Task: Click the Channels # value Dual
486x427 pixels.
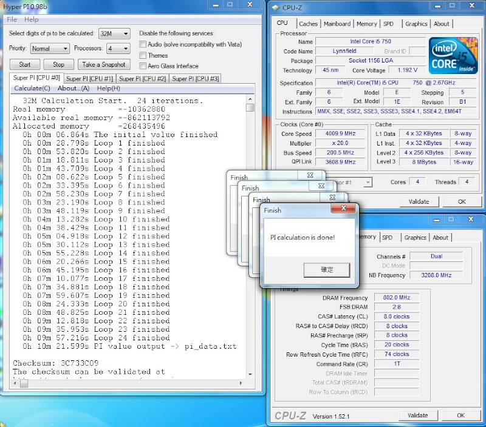Action: [x=436, y=256]
